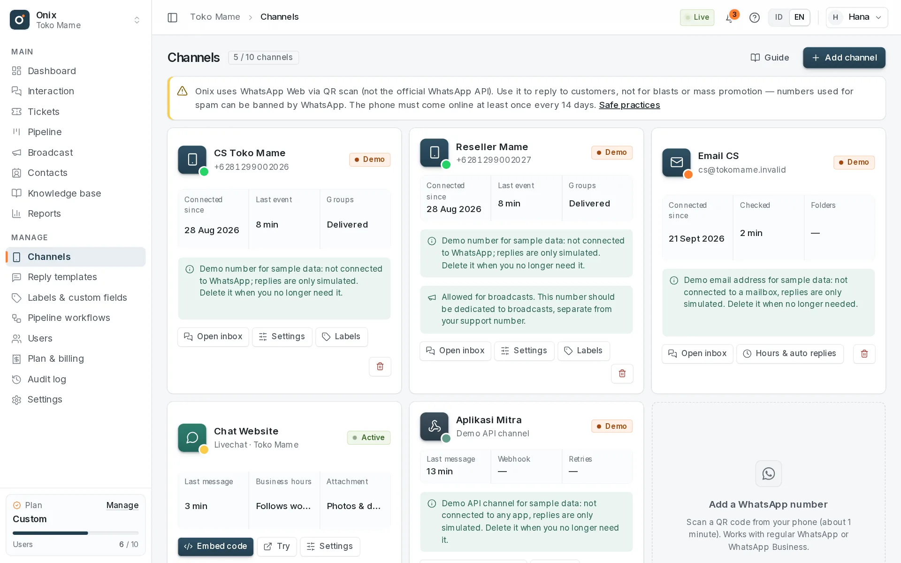Click Embed code for Chat Website
This screenshot has width=901, height=563.
[215, 547]
